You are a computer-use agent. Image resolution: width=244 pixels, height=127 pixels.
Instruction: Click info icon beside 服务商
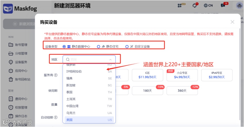56,75
